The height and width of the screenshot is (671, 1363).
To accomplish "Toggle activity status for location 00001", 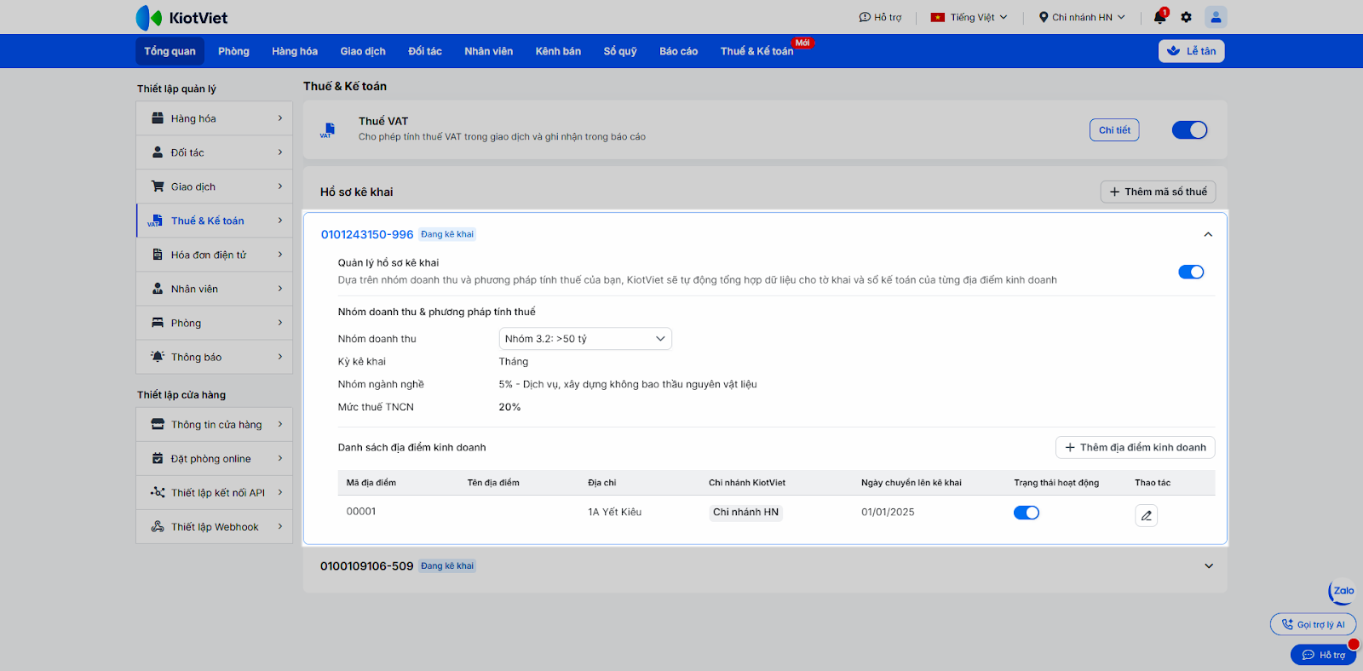I will click(1026, 513).
